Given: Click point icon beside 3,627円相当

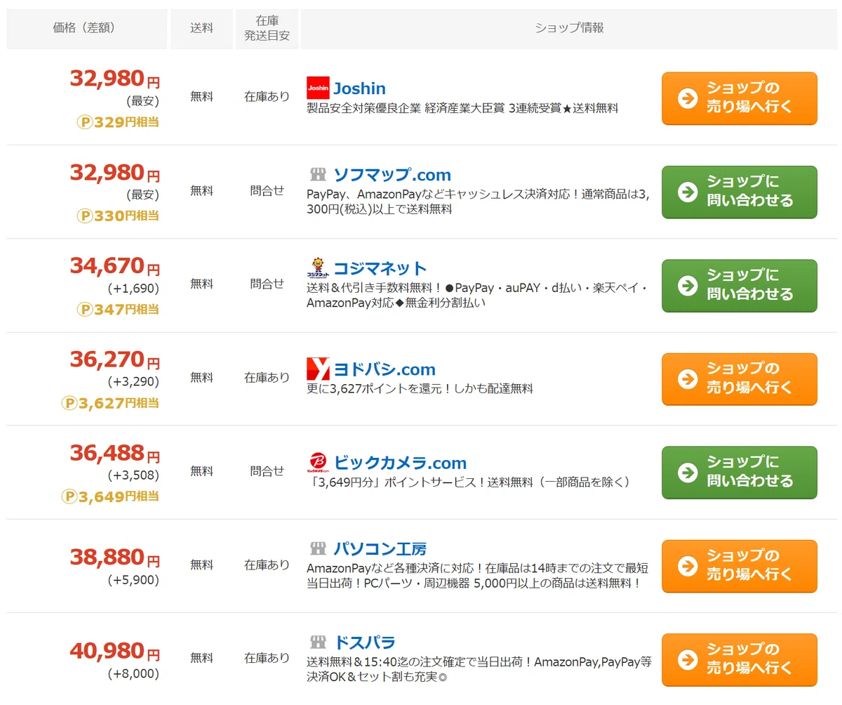Looking at the screenshot, I should coord(69,403).
